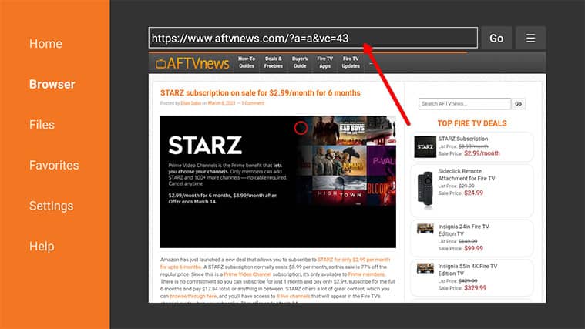The width and height of the screenshot is (585, 329).
Task: Click the TOP FIRE TV DEALS heading
Action: pos(472,123)
